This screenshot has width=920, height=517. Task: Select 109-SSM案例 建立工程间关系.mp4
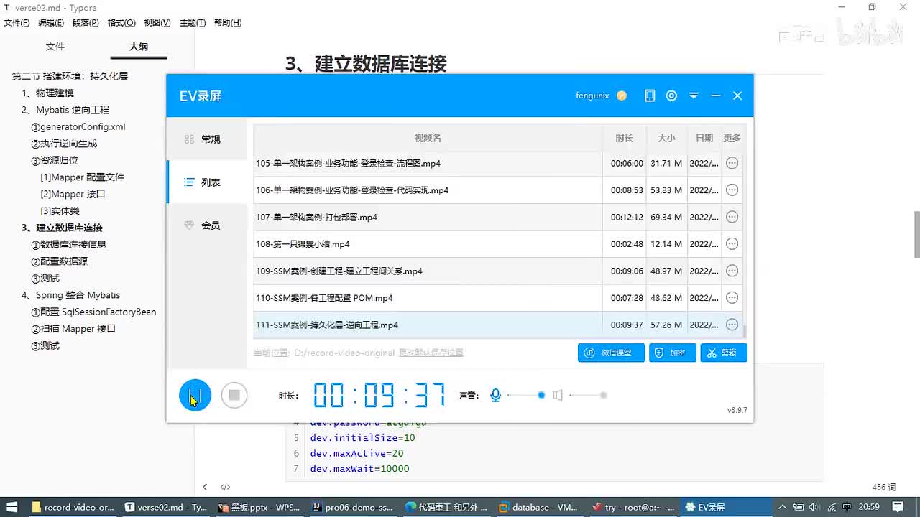(x=498, y=271)
